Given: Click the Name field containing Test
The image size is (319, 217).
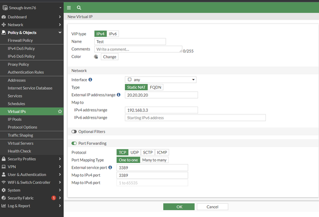Looking at the screenshot, I should pos(130,42).
